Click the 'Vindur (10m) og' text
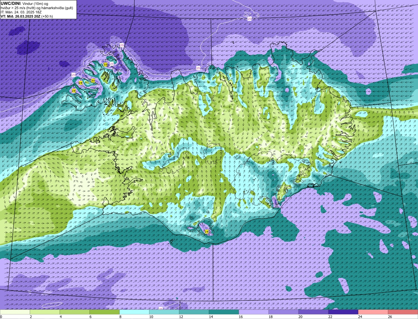The image size is (418, 319). [35, 3]
